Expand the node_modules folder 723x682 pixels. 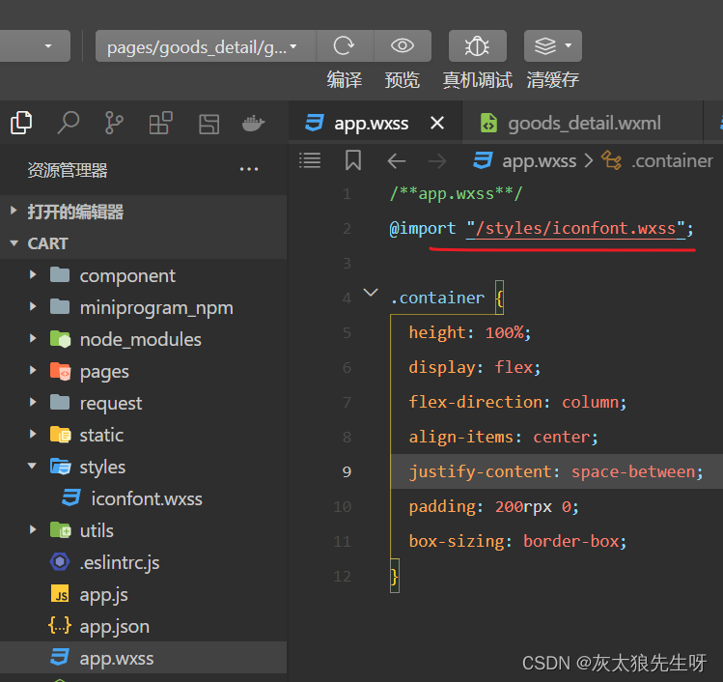(143, 339)
